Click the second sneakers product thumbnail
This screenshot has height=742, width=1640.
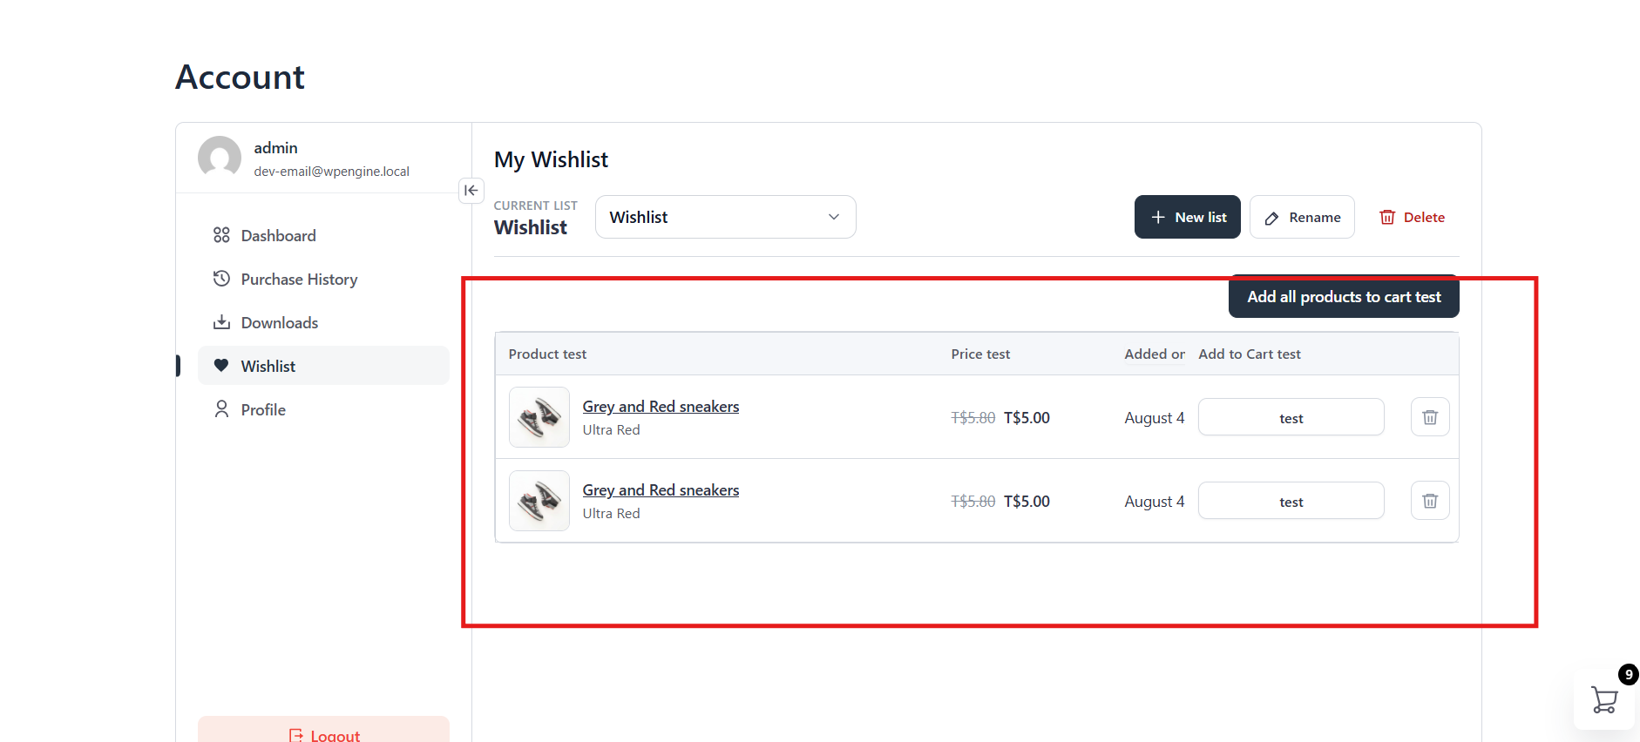539,501
